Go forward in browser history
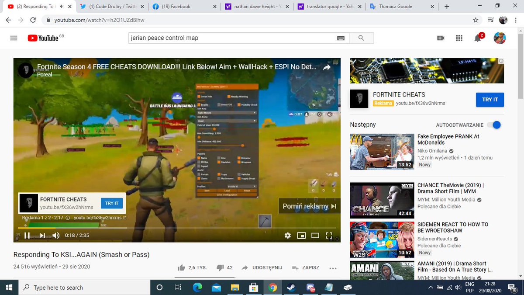Screen dimensions: 524x295 coord(21,20)
